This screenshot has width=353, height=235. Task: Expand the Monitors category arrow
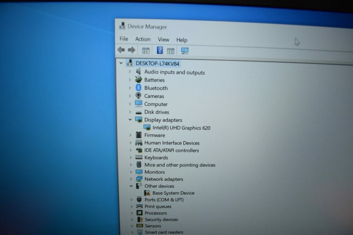pyautogui.click(x=131, y=172)
